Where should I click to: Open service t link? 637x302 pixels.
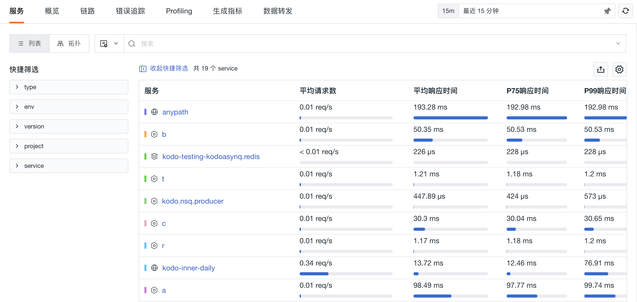[163, 179]
